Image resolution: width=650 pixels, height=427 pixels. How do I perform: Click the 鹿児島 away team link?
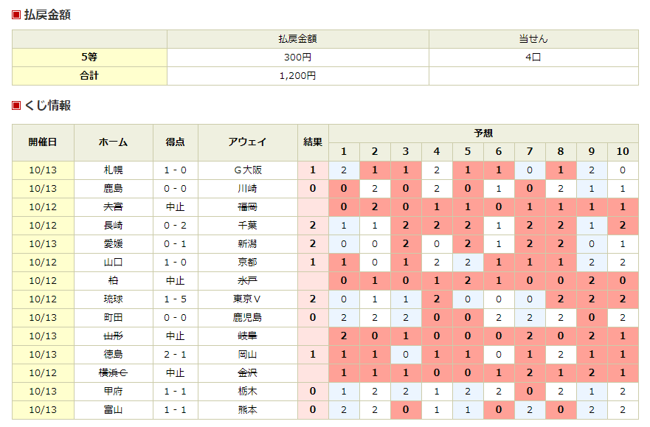(247, 318)
